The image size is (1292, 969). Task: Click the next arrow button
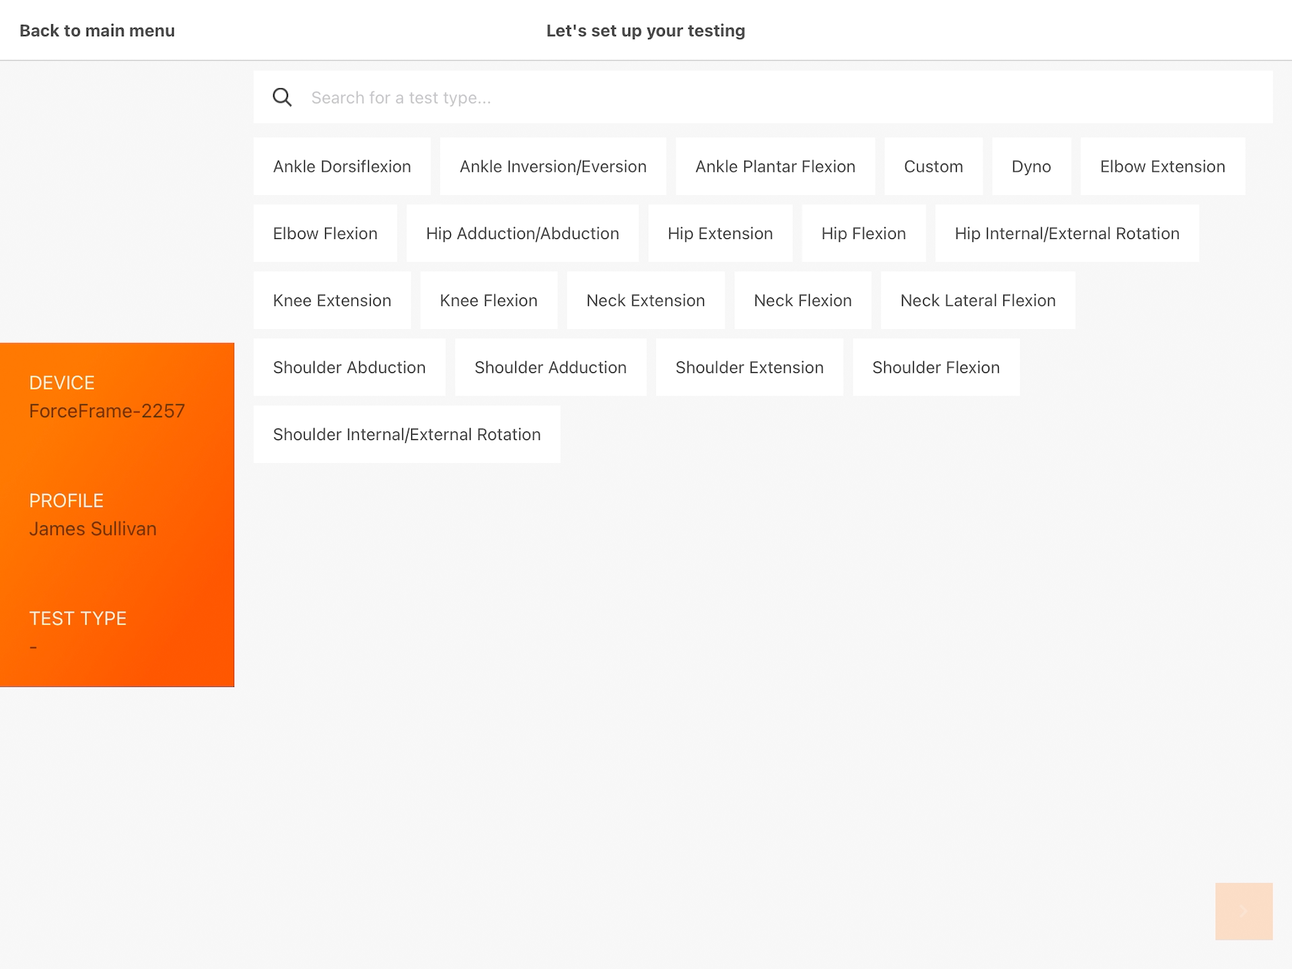[1244, 911]
